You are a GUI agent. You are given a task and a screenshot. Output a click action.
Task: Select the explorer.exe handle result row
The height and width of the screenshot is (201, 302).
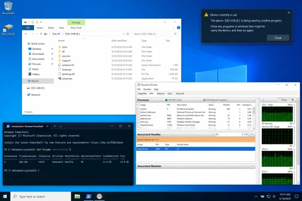point(196,149)
